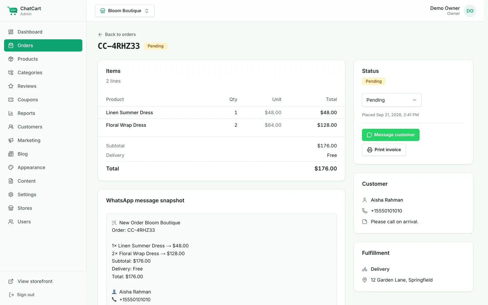The width and height of the screenshot is (488, 305).
Task: Open the Pending status dropdown
Action: click(392, 100)
